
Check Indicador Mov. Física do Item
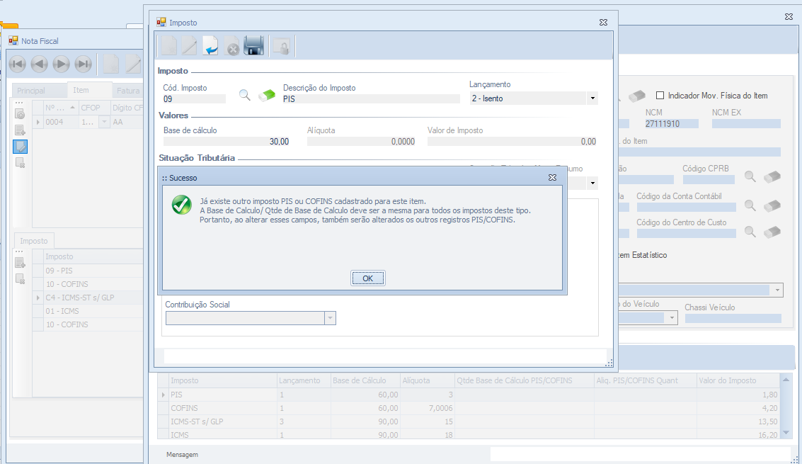pyautogui.click(x=660, y=96)
